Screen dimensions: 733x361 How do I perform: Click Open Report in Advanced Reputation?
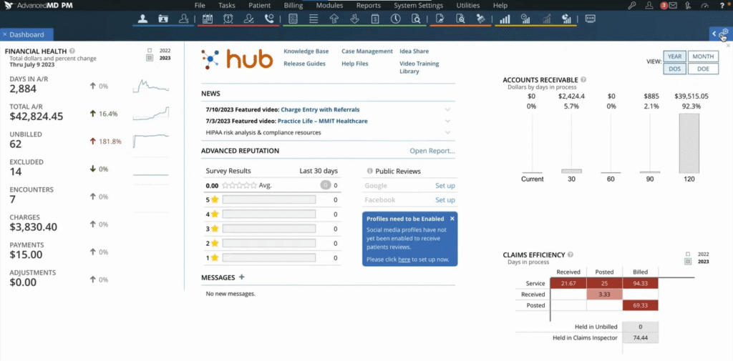(x=432, y=151)
